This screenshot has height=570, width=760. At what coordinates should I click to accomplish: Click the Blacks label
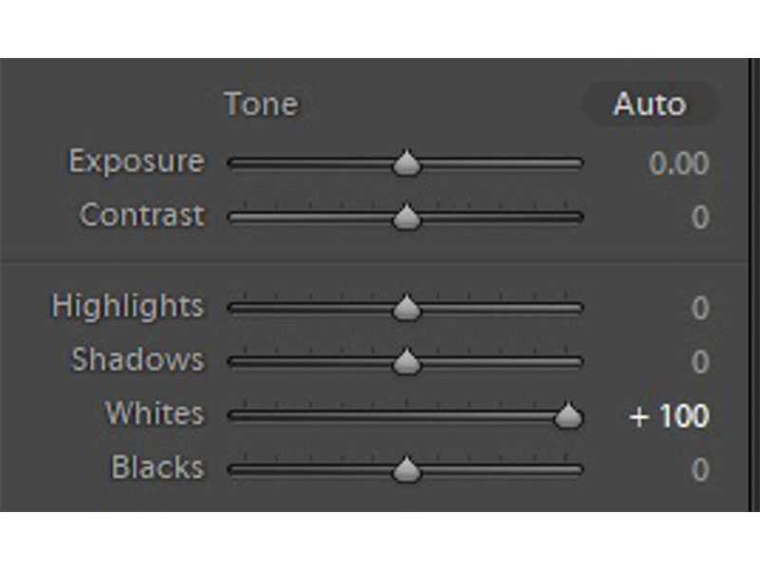[157, 467]
